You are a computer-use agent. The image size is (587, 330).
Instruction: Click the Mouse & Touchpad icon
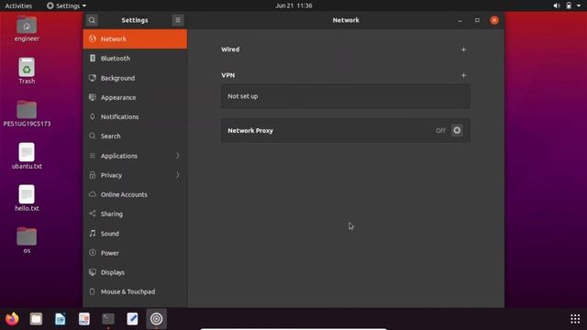[93, 291]
